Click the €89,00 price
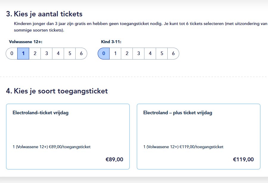 [x=114, y=159]
